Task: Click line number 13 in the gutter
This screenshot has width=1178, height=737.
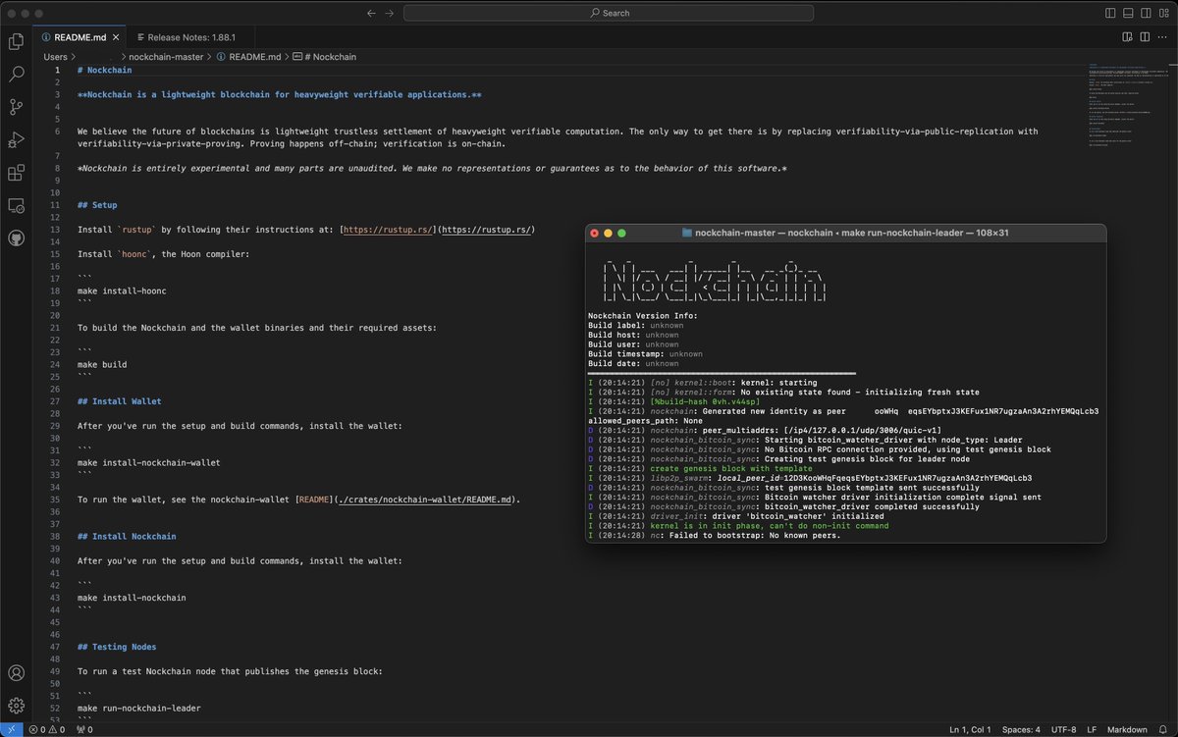Action: click(x=56, y=230)
